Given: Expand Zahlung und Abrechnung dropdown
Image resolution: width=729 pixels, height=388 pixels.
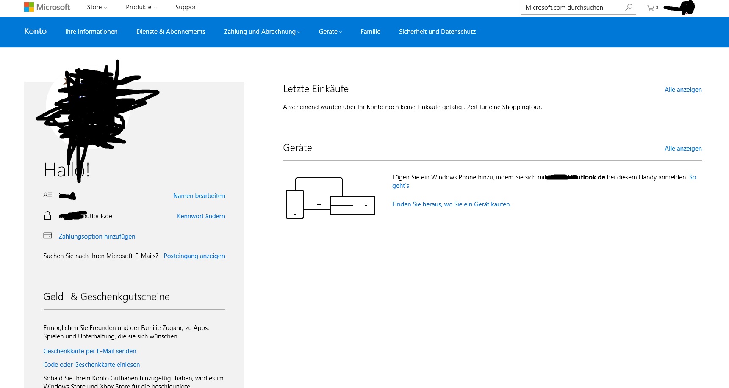Looking at the screenshot, I should 262,32.
